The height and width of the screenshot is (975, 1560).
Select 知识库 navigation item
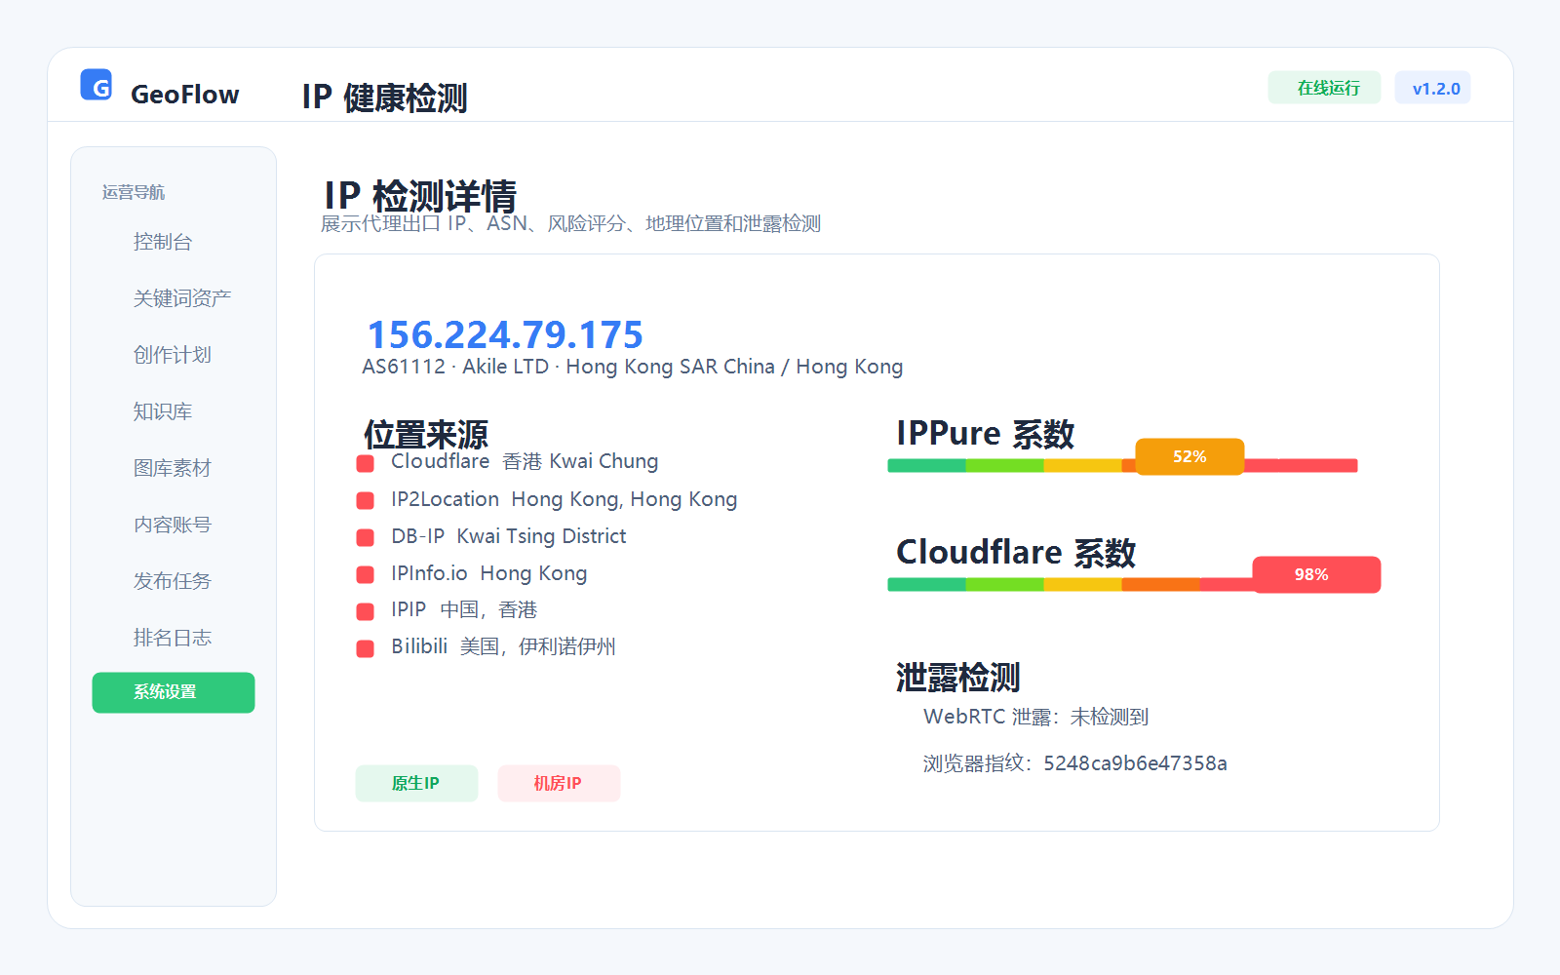[x=163, y=411]
